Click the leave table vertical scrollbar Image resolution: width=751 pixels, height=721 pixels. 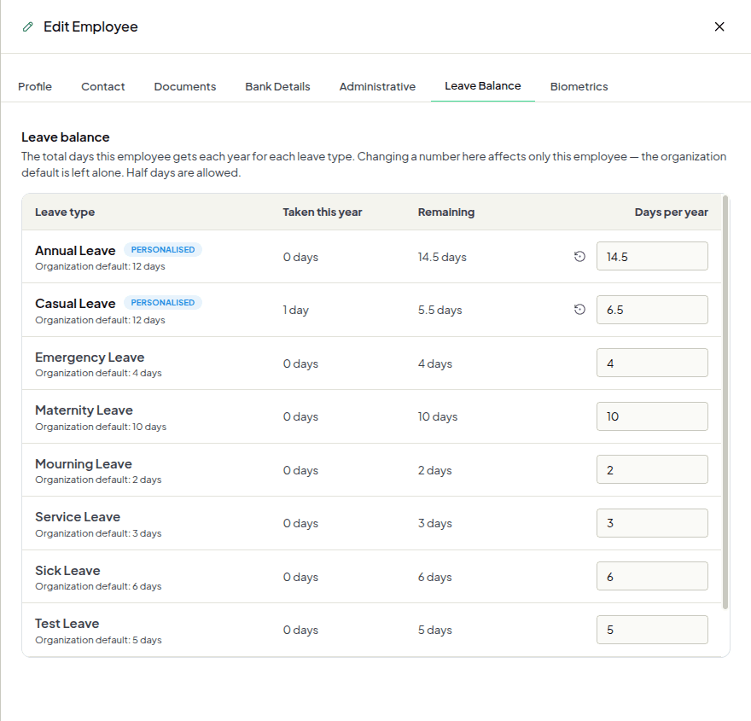(x=725, y=402)
